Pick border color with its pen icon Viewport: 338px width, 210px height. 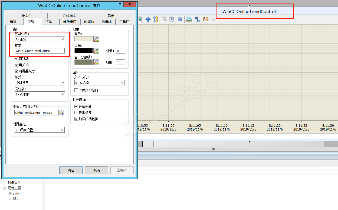point(96,51)
